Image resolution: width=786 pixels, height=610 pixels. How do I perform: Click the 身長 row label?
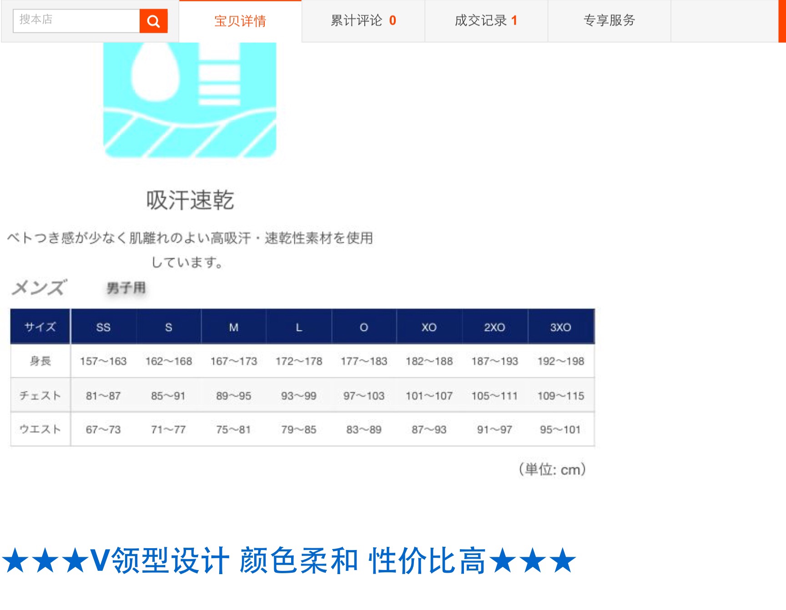coord(40,361)
